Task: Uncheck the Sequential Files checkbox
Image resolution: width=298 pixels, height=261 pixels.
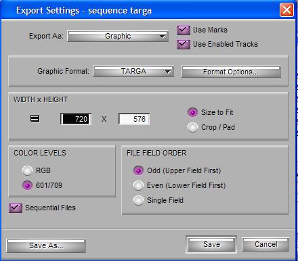Action: [x=16, y=208]
